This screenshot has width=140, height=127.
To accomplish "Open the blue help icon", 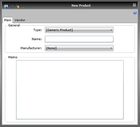I will (x=135, y=13).
